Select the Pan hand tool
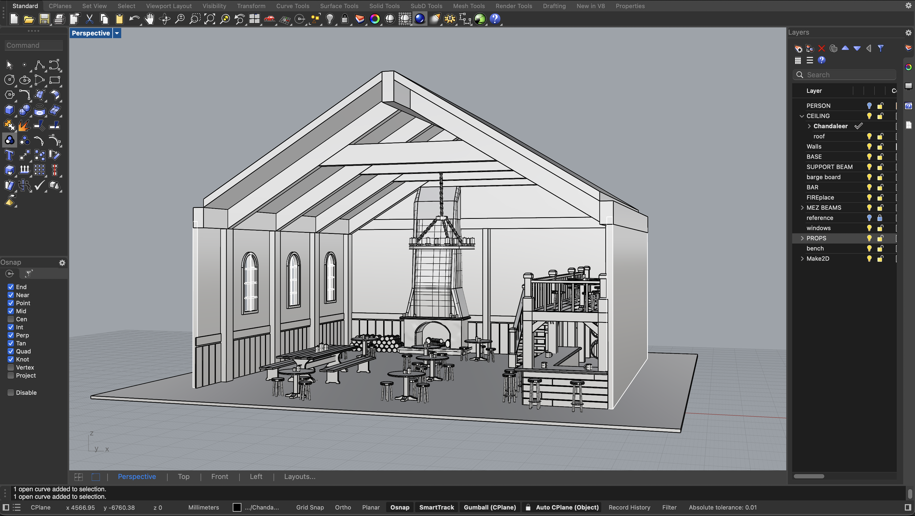Image resolution: width=915 pixels, height=516 pixels. 149,19
